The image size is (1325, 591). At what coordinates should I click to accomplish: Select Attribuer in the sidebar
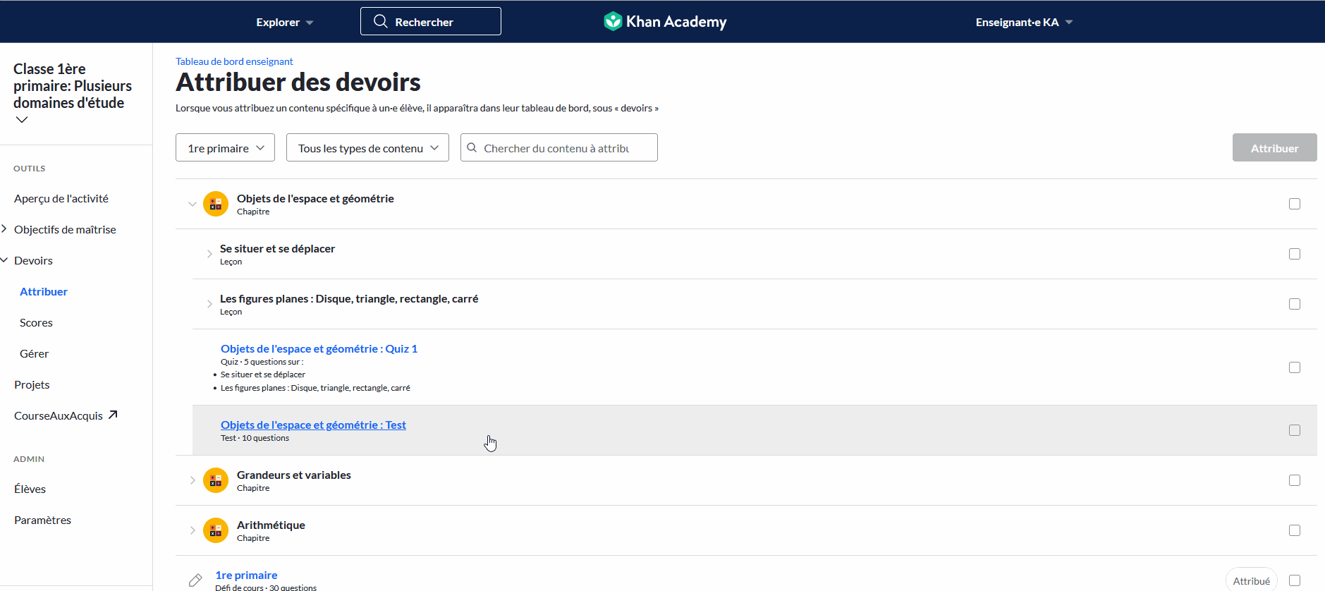[x=44, y=291]
